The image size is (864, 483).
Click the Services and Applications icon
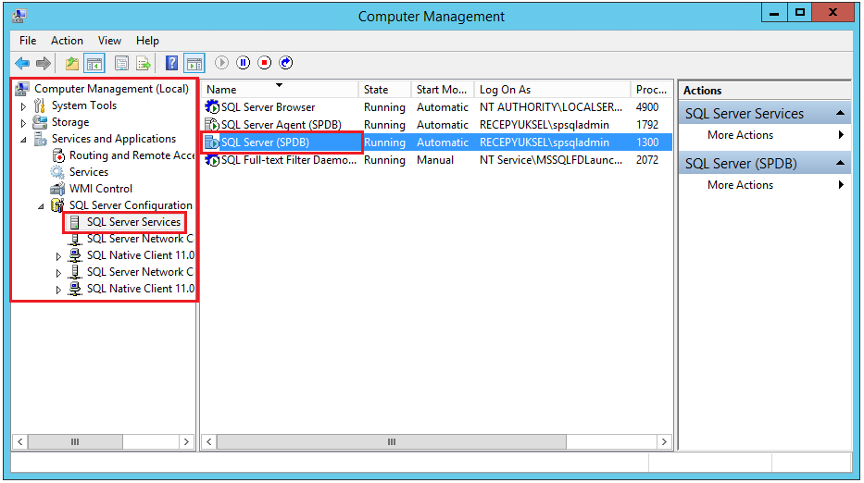(40, 139)
